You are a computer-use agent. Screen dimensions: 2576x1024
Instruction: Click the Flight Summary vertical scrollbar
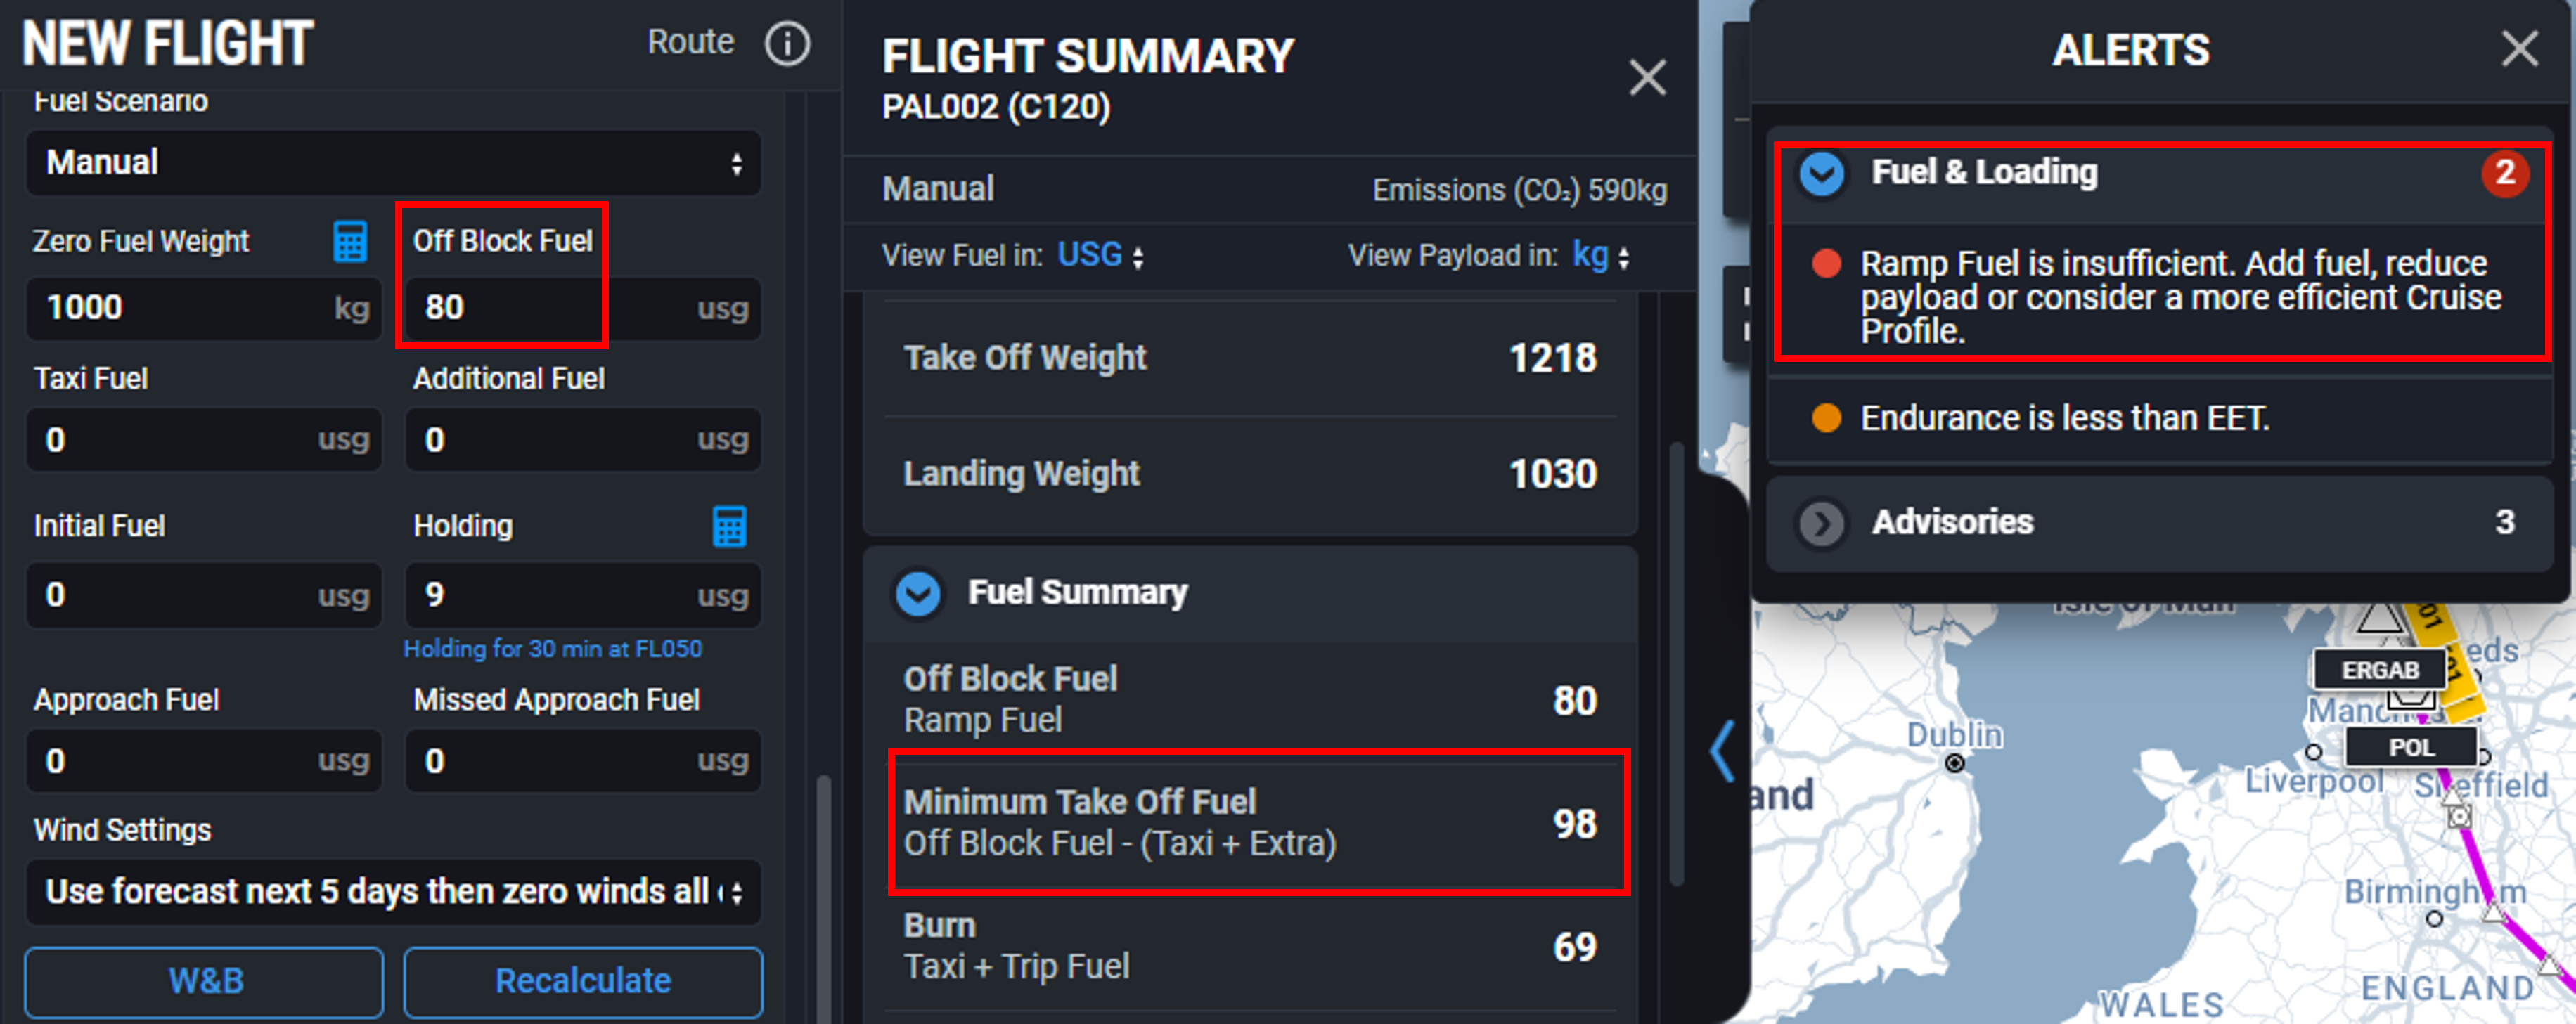pos(1677,664)
